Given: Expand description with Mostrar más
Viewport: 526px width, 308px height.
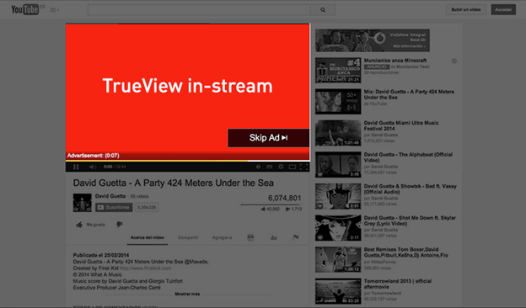Looking at the screenshot, I should coord(187,294).
